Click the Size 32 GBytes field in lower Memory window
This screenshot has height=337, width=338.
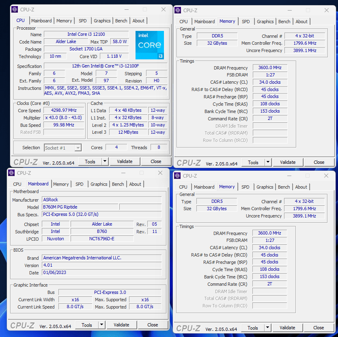pos(217,209)
